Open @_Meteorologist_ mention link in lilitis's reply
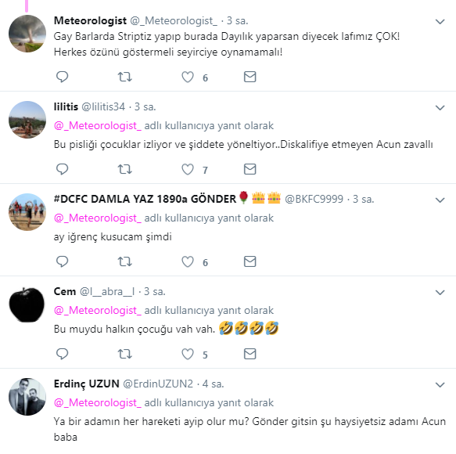This screenshot has width=456, height=454. 98,126
